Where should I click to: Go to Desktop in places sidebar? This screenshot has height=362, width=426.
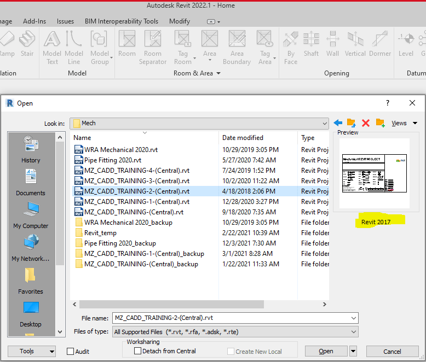[x=31, y=314]
